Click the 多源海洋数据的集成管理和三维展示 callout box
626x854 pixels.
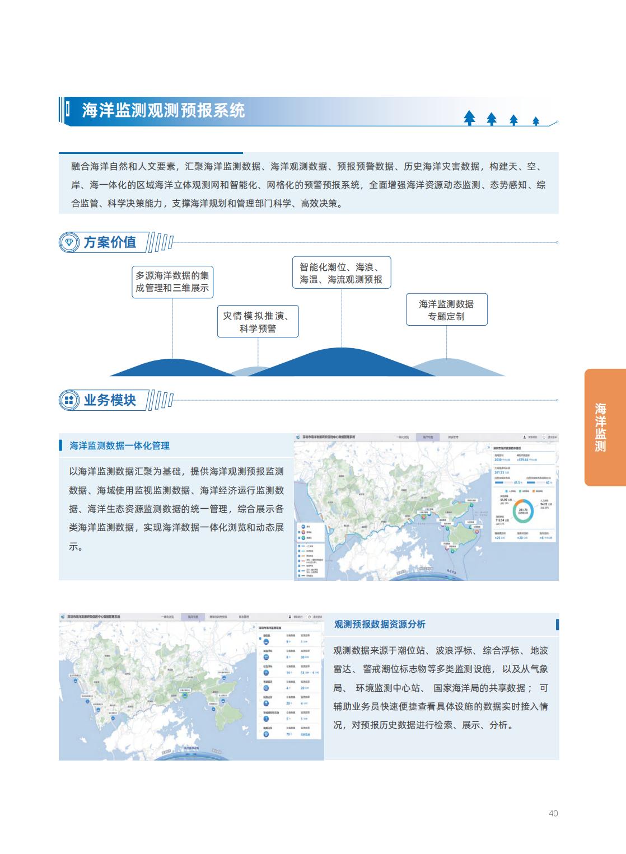click(x=172, y=282)
